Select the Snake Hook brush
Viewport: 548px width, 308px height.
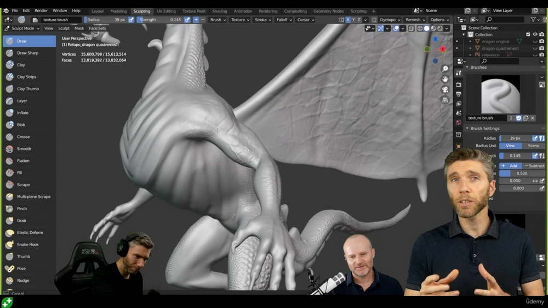30,245
